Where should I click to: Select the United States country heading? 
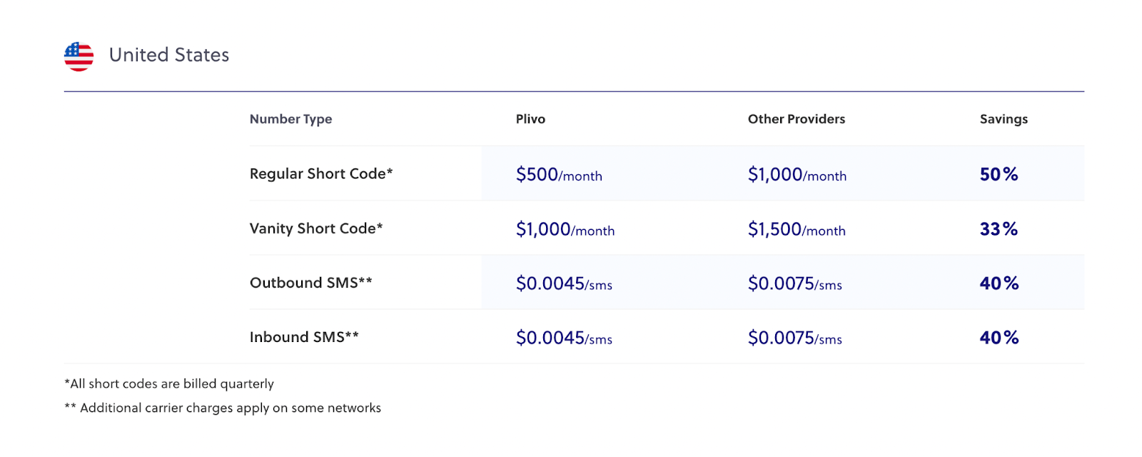tap(169, 55)
